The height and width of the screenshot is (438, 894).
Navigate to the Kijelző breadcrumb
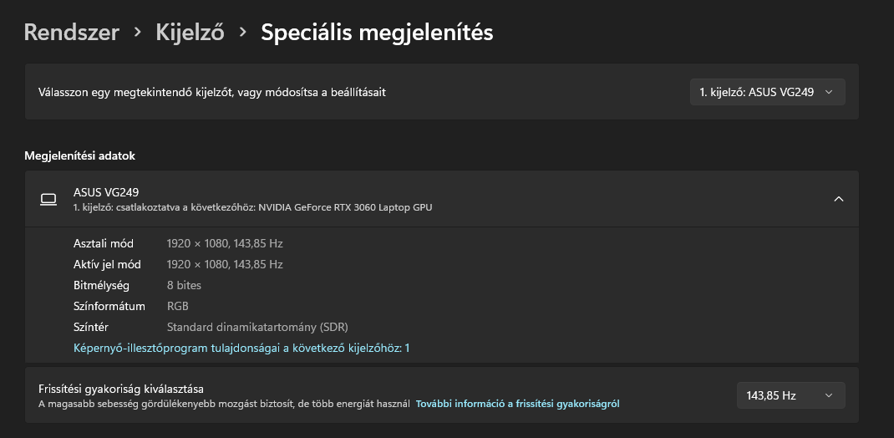click(x=190, y=32)
